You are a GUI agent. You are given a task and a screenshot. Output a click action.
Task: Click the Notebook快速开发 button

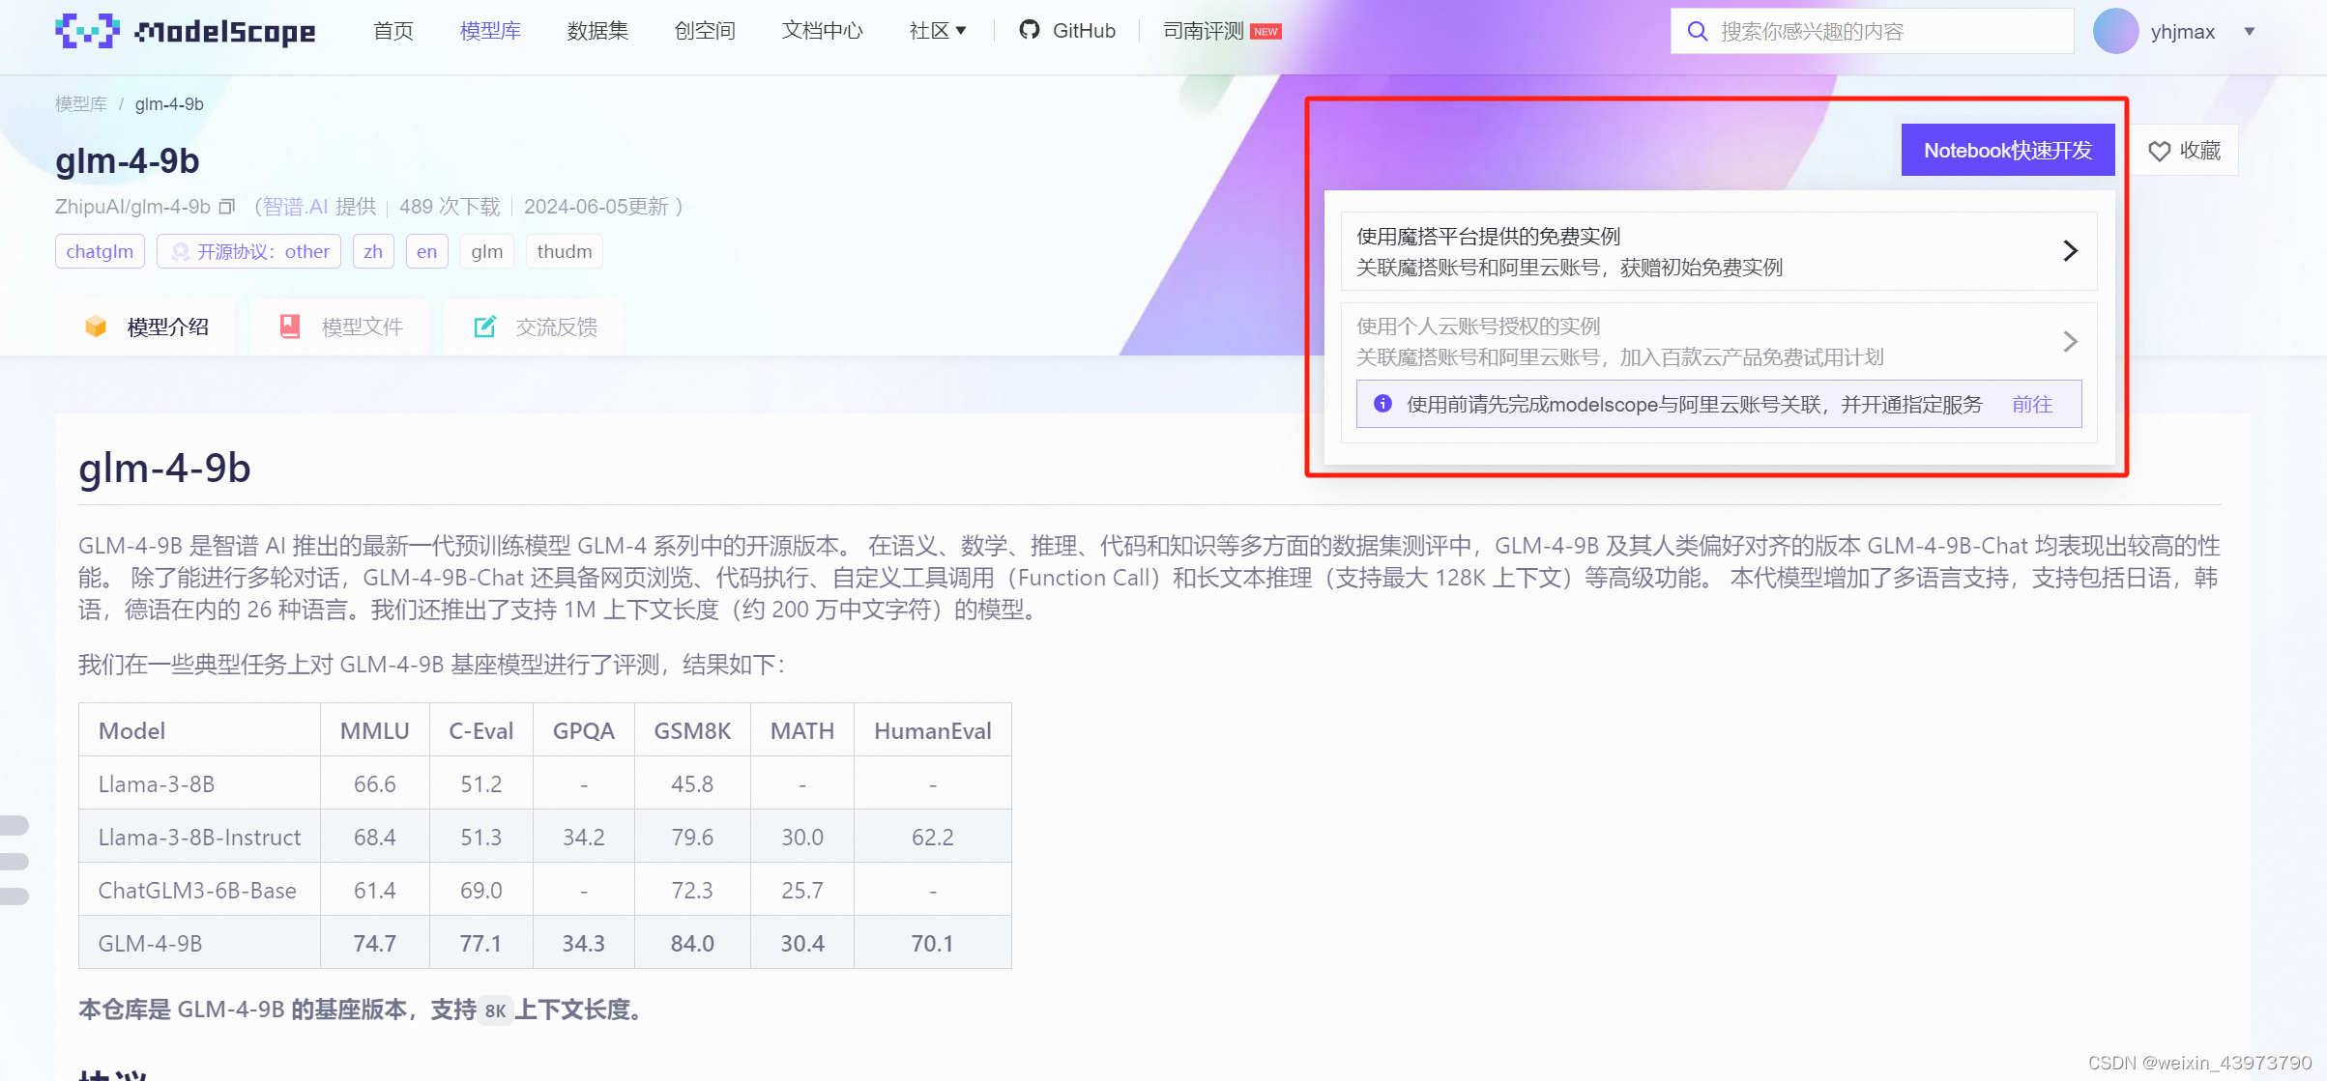tap(2007, 151)
